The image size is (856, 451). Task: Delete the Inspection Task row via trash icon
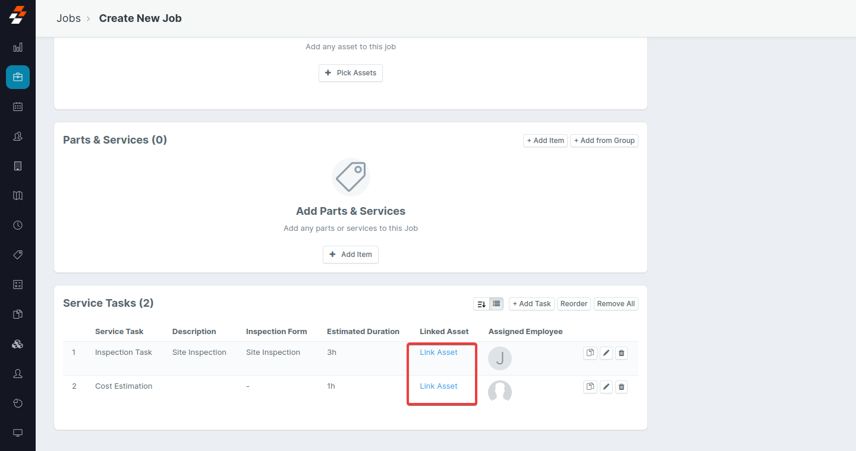tap(621, 353)
